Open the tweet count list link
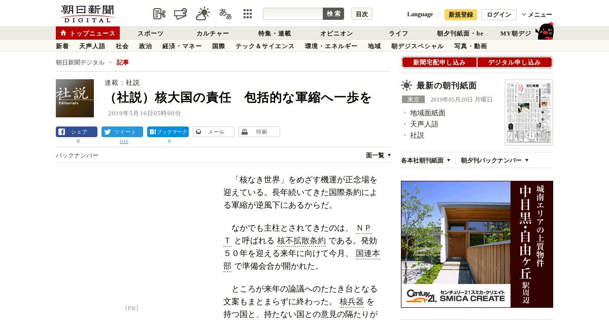Screen dimensions: 609x320 click(124, 141)
